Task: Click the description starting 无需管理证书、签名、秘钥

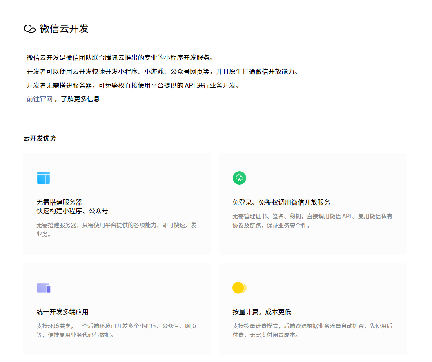Action: pos(312,221)
